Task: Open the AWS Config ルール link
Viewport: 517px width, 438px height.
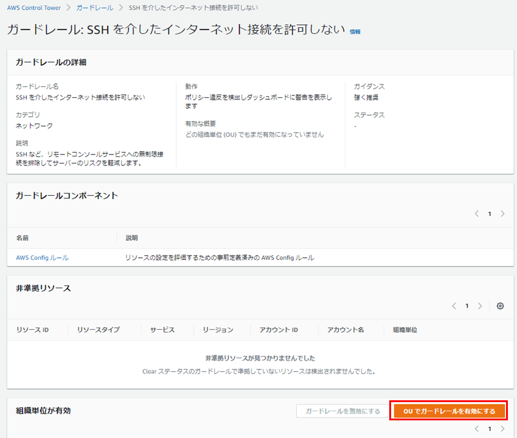Action: (x=42, y=257)
